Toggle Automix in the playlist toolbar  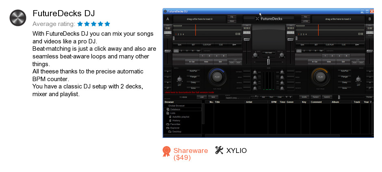point(327,97)
